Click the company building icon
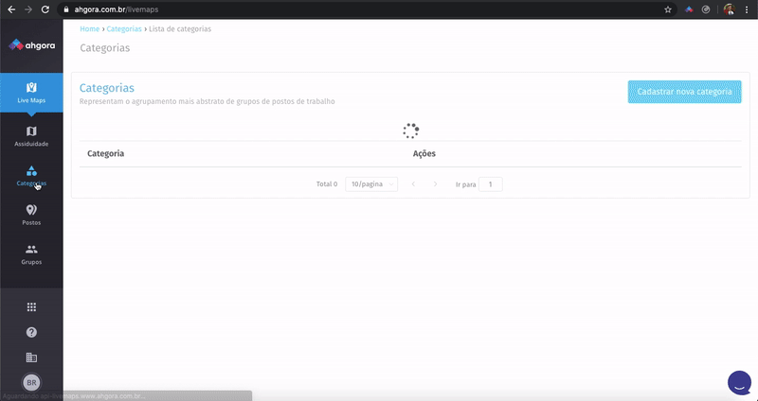Screen dimensions: 758x401 (31, 357)
